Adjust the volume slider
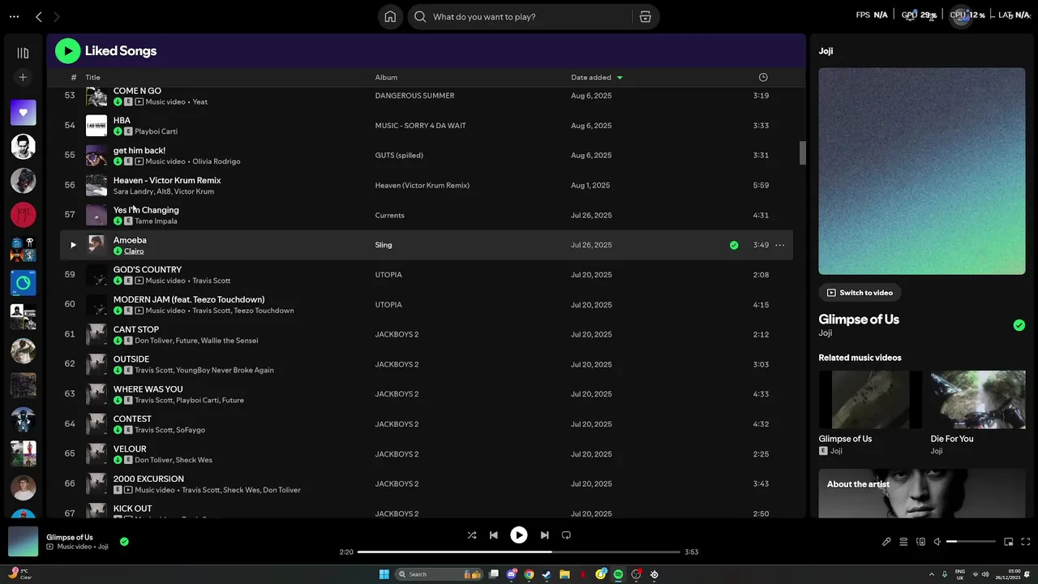 tap(971, 542)
